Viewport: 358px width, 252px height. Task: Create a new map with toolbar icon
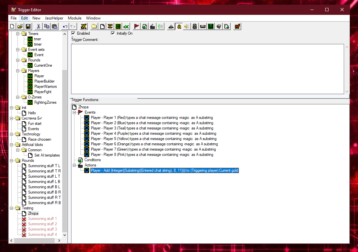12,26
